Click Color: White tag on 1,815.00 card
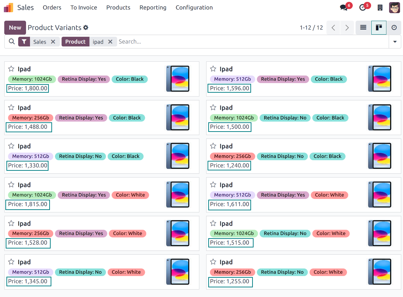The image size is (403, 297). 130,195
